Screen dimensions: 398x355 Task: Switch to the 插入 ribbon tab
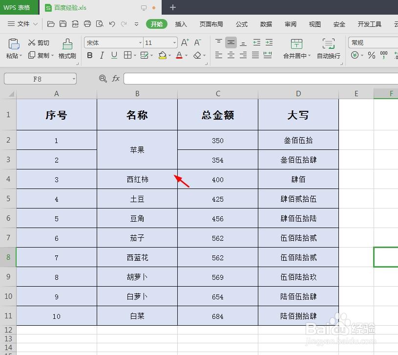181,23
